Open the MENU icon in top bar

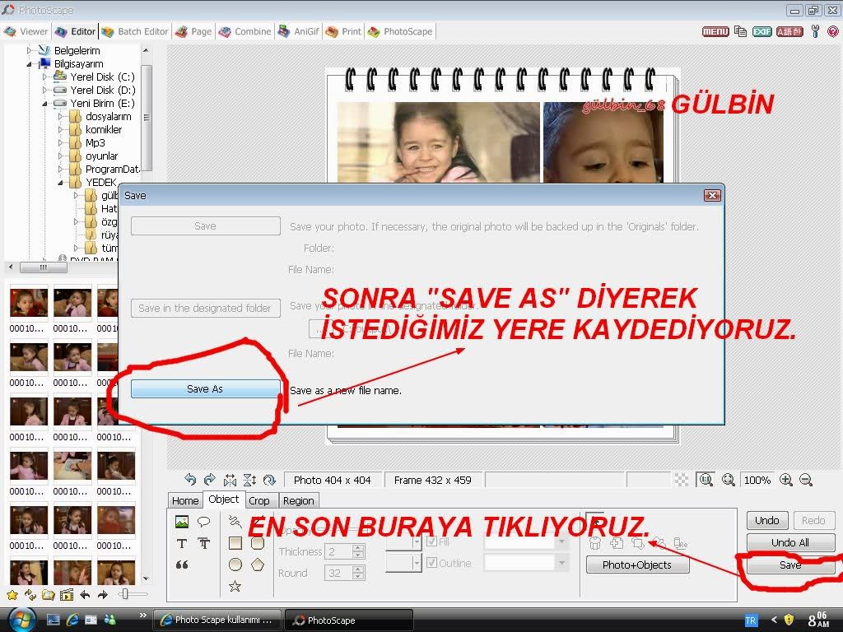coord(715,32)
